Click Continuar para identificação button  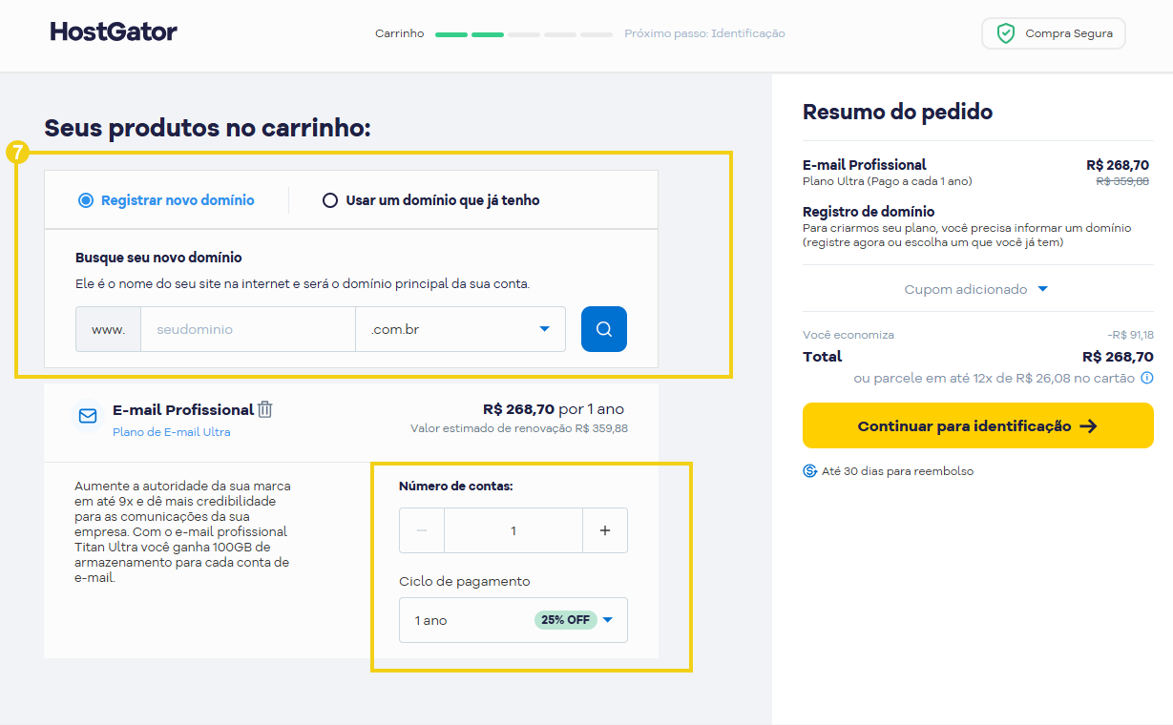(978, 425)
